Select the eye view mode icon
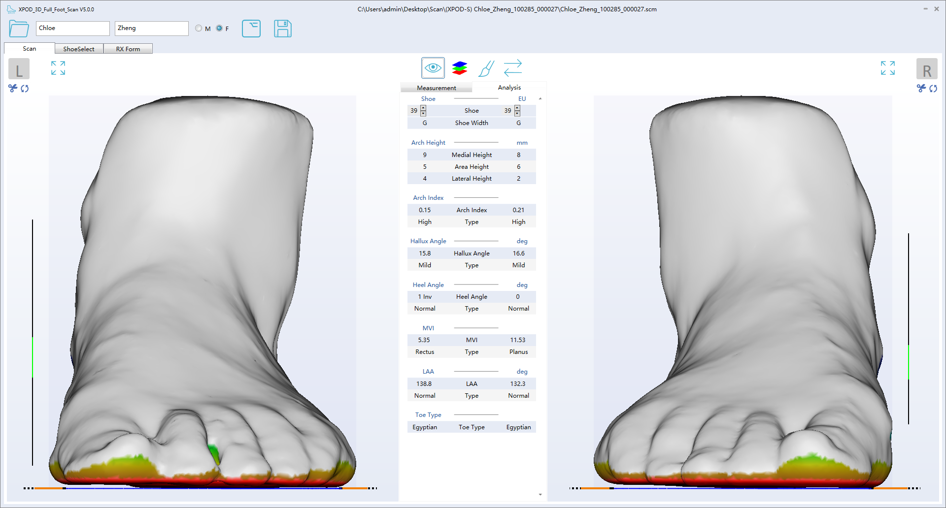The height and width of the screenshot is (508, 946). point(433,67)
